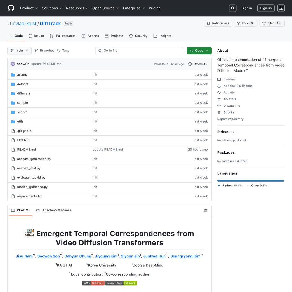
Task: Open the README outline list icon
Action: point(206,211)
